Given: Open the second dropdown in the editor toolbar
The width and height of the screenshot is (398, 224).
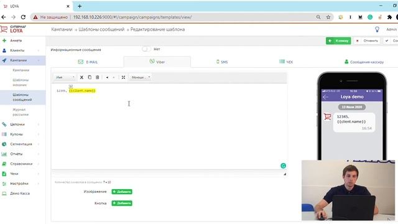Looking at the screenshot, I should click(141, 77).
